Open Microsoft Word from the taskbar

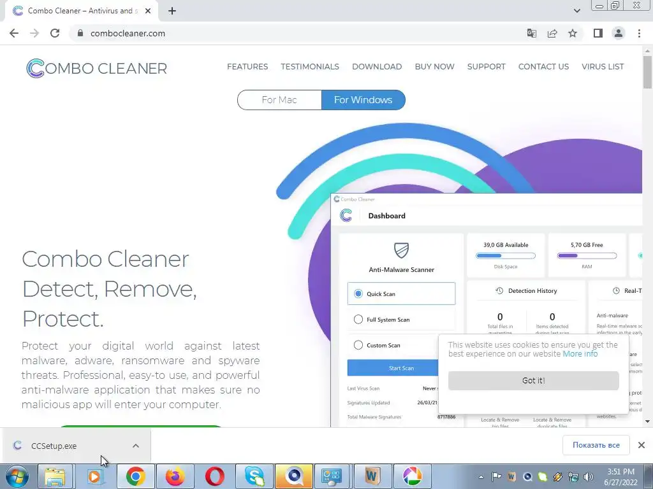point(372,476)
